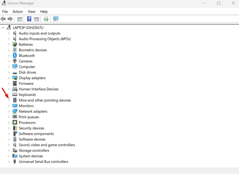The width and height of the screenshot is (239, 174).
Task: Open the File menu
Action: [5, 12]
